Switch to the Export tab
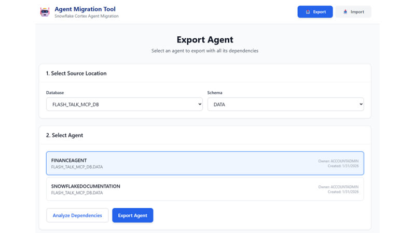Screen dimensions: 415x233 315,11
